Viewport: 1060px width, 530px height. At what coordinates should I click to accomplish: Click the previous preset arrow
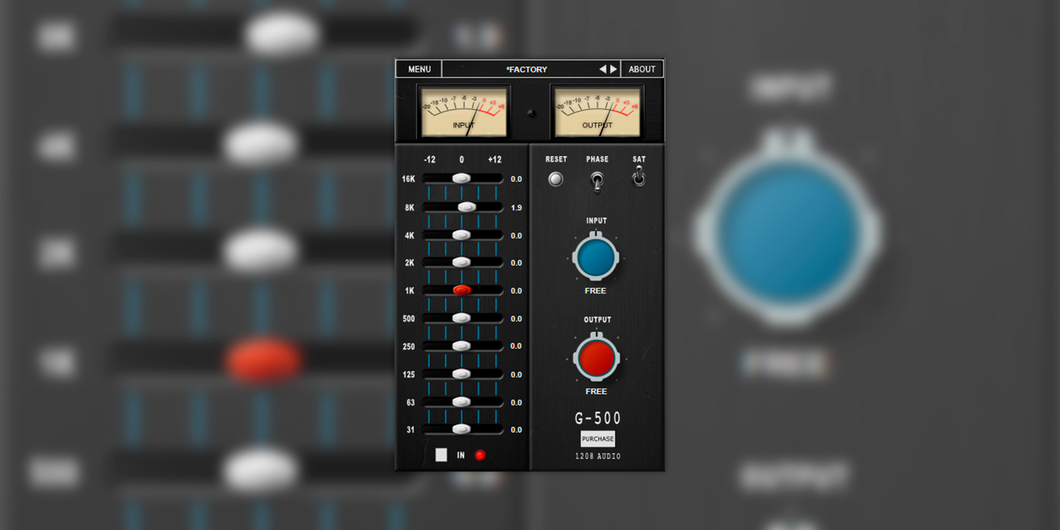[x=604, y=69]
